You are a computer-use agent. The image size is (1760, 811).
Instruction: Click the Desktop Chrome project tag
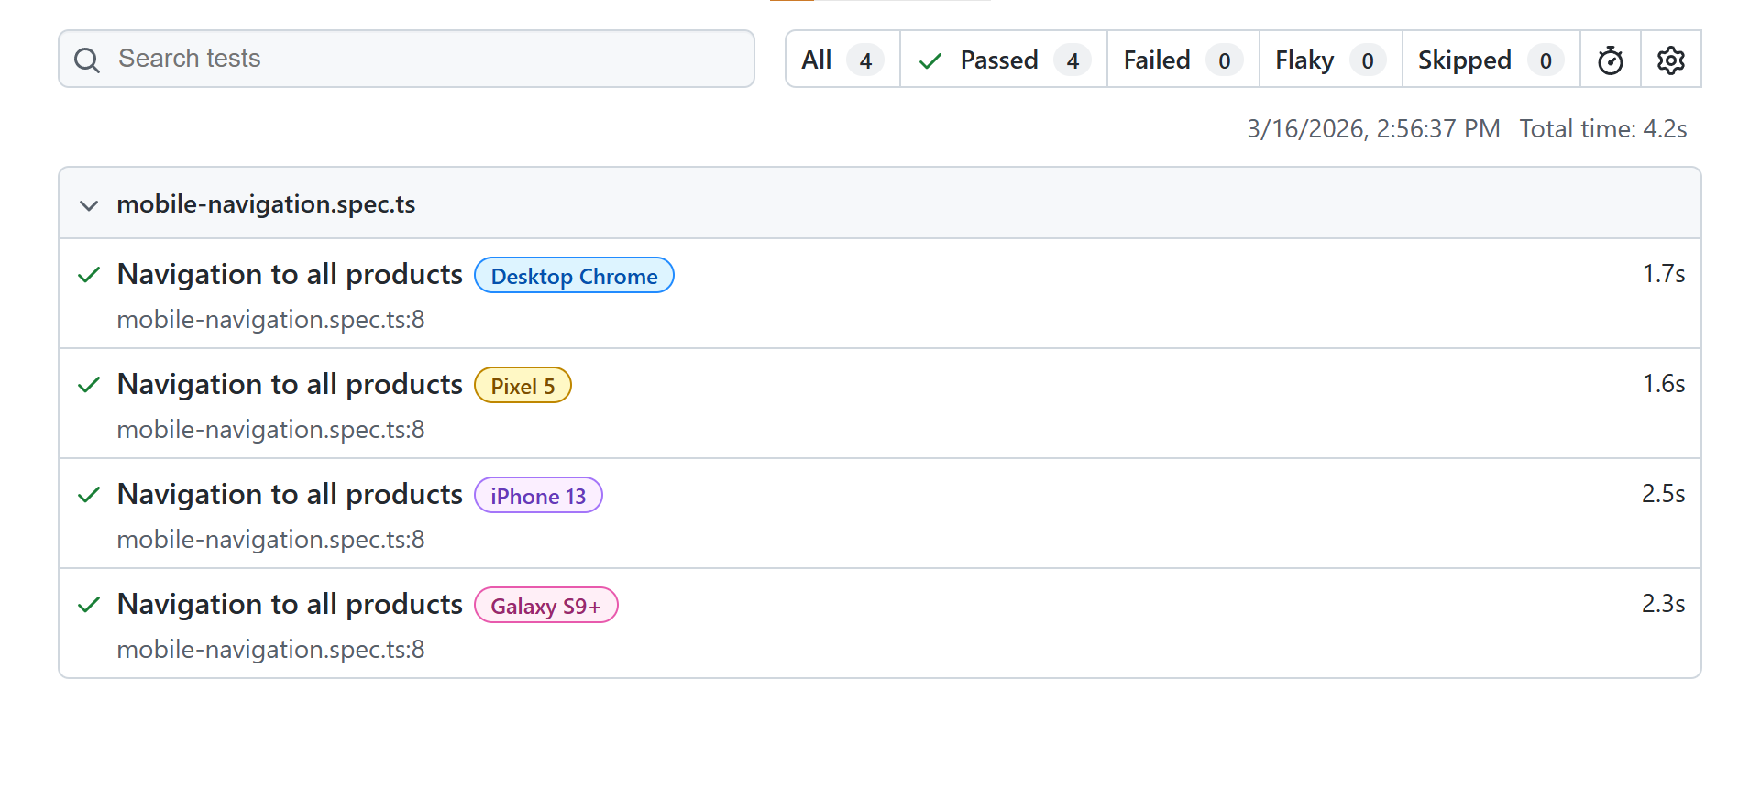(x=574, y=276)
